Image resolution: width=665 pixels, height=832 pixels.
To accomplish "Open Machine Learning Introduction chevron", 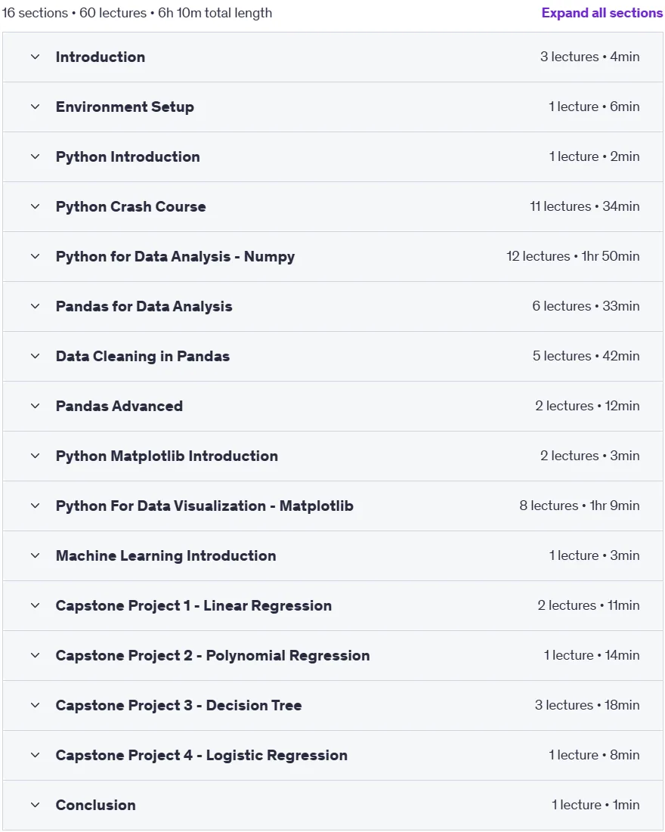I will click(35, 555).
